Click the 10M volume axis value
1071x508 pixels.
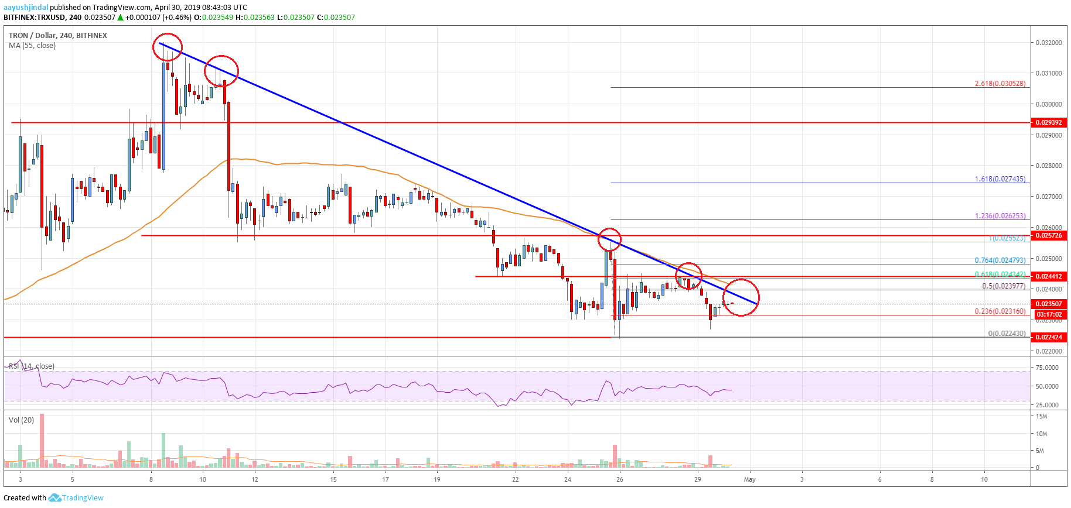(x=1042, y=434)
